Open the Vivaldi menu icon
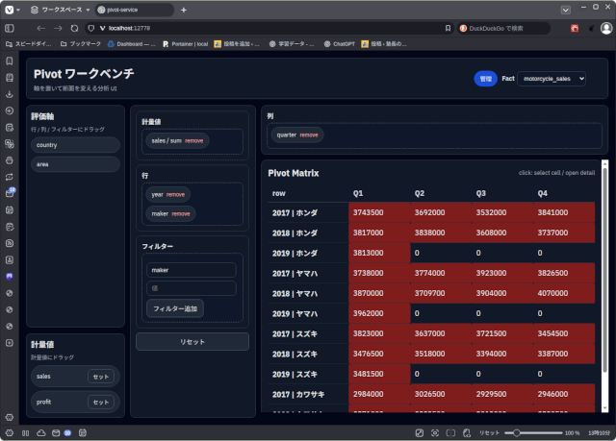Viewport: 616px width, 441px height. click(9, 10)
